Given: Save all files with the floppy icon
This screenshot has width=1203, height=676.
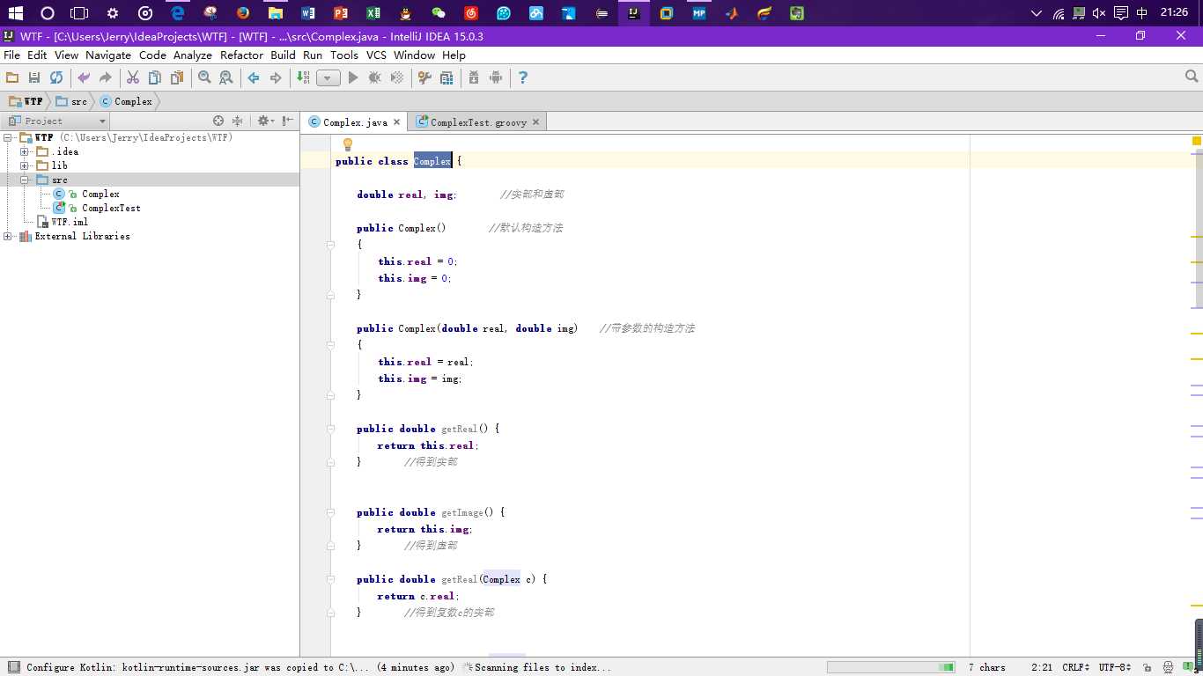Looking at the screenshot, I should tap(34, 77).
